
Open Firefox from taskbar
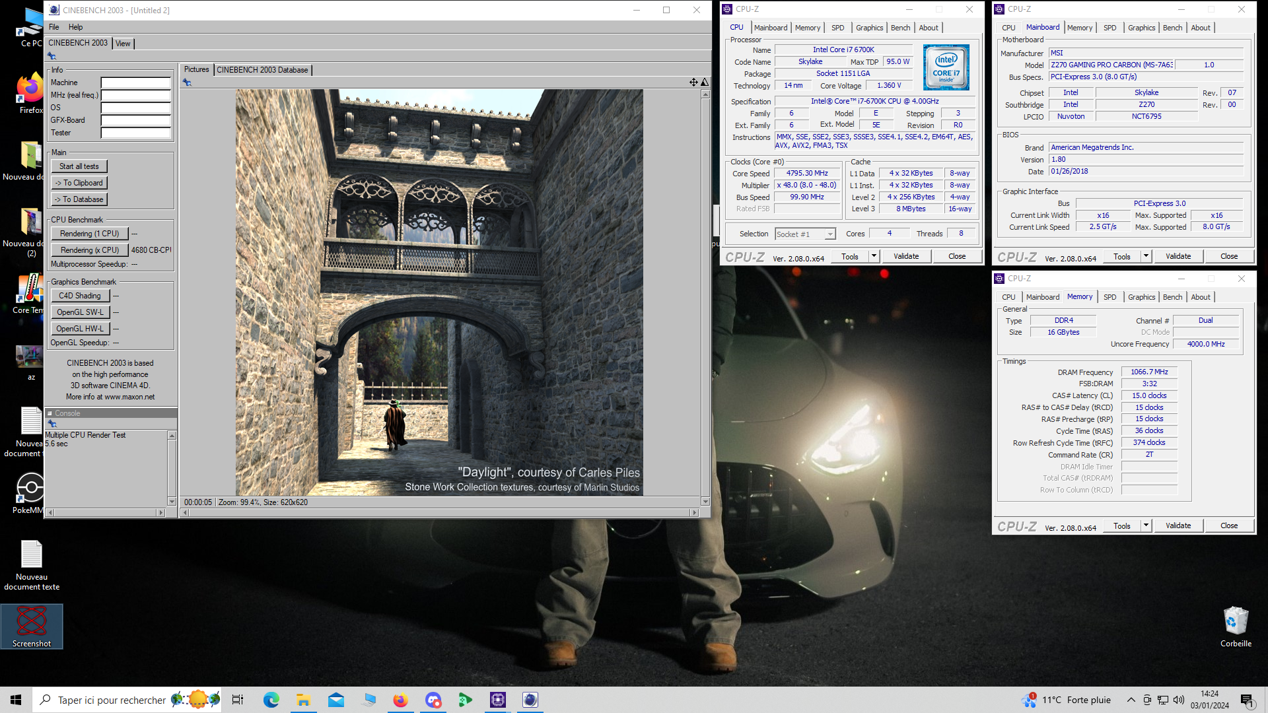tap(400, 700)
